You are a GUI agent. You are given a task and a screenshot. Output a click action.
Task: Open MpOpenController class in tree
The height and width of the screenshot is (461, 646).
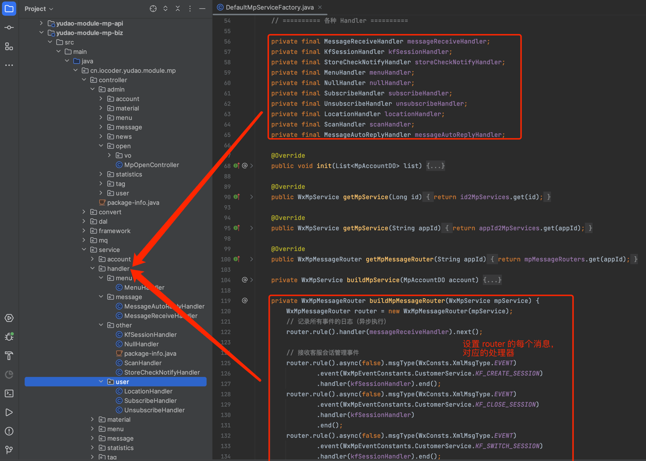(151, 165)
